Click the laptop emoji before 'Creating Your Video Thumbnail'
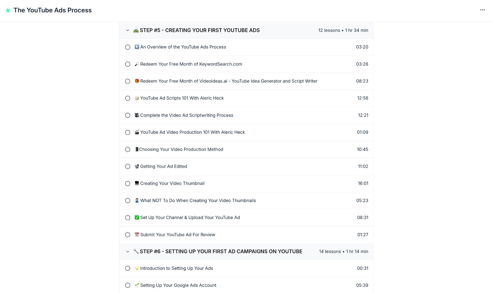Image resolution: width=493 pixels, height=293 pixels. click(x=137, y=183)
